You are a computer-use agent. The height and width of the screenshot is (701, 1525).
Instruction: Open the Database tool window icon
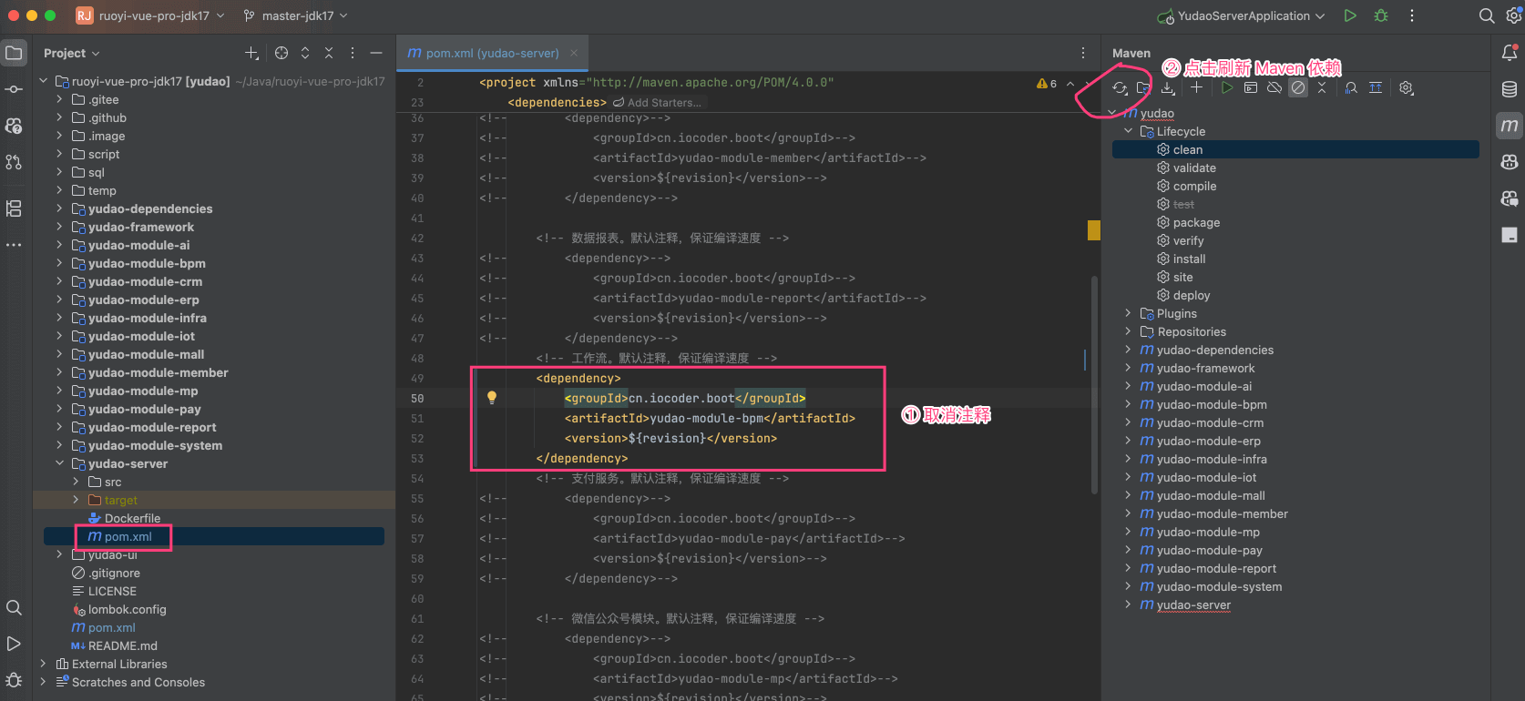coord(1510,89)
